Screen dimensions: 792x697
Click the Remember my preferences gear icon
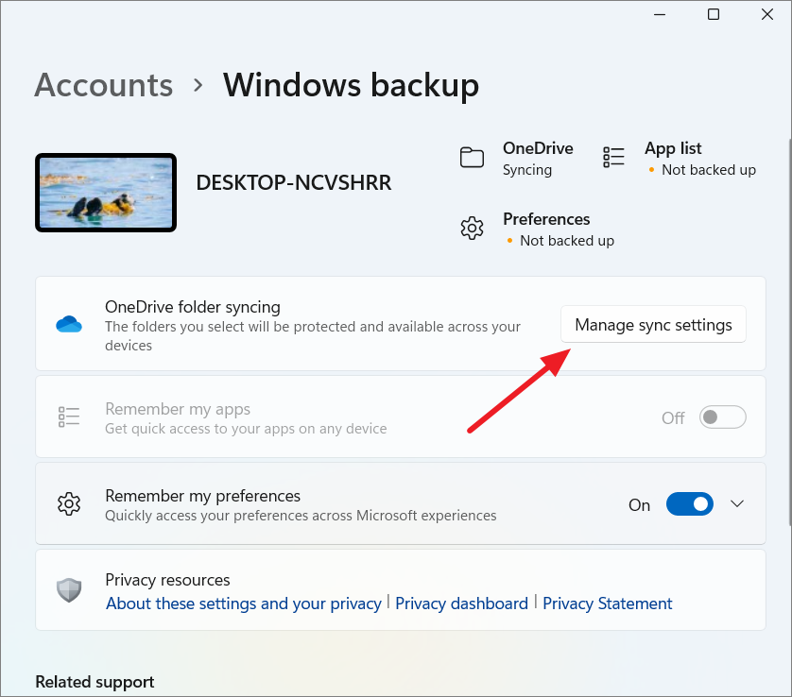pos(69,503)
